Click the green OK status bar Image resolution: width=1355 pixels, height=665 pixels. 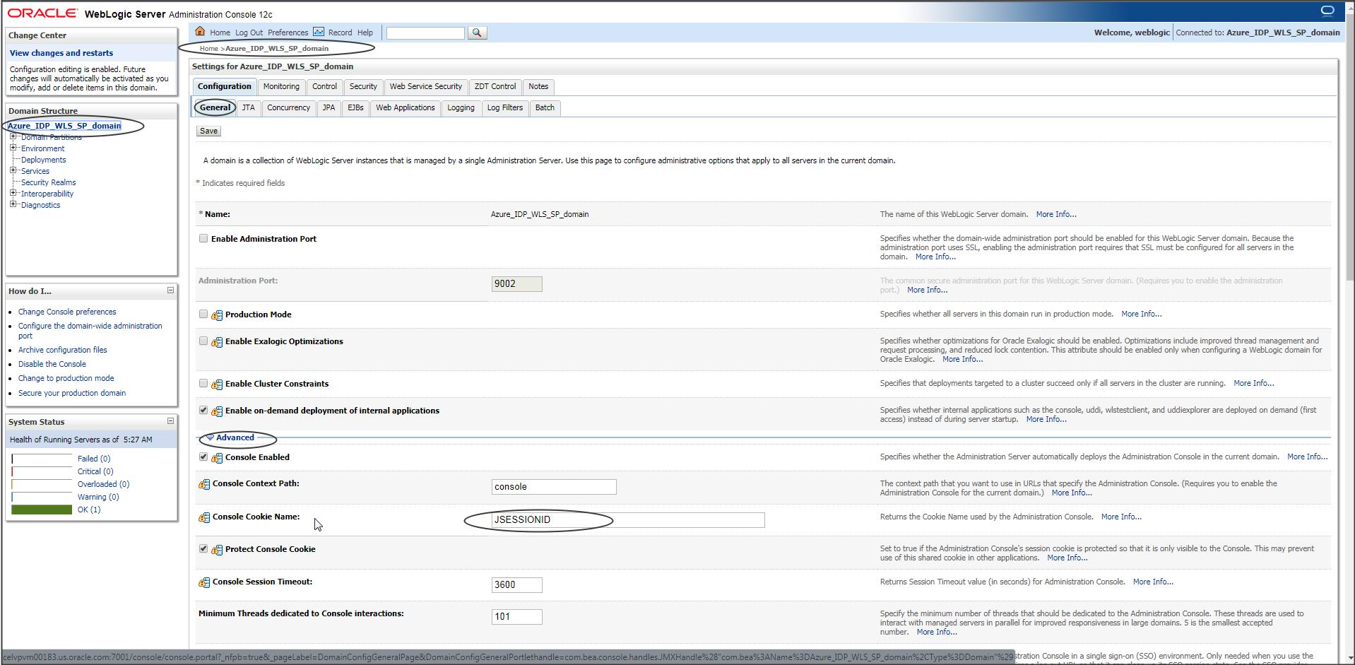click(42, 510)
